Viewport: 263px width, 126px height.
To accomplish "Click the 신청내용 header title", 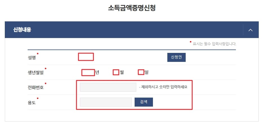I will 22,30.
